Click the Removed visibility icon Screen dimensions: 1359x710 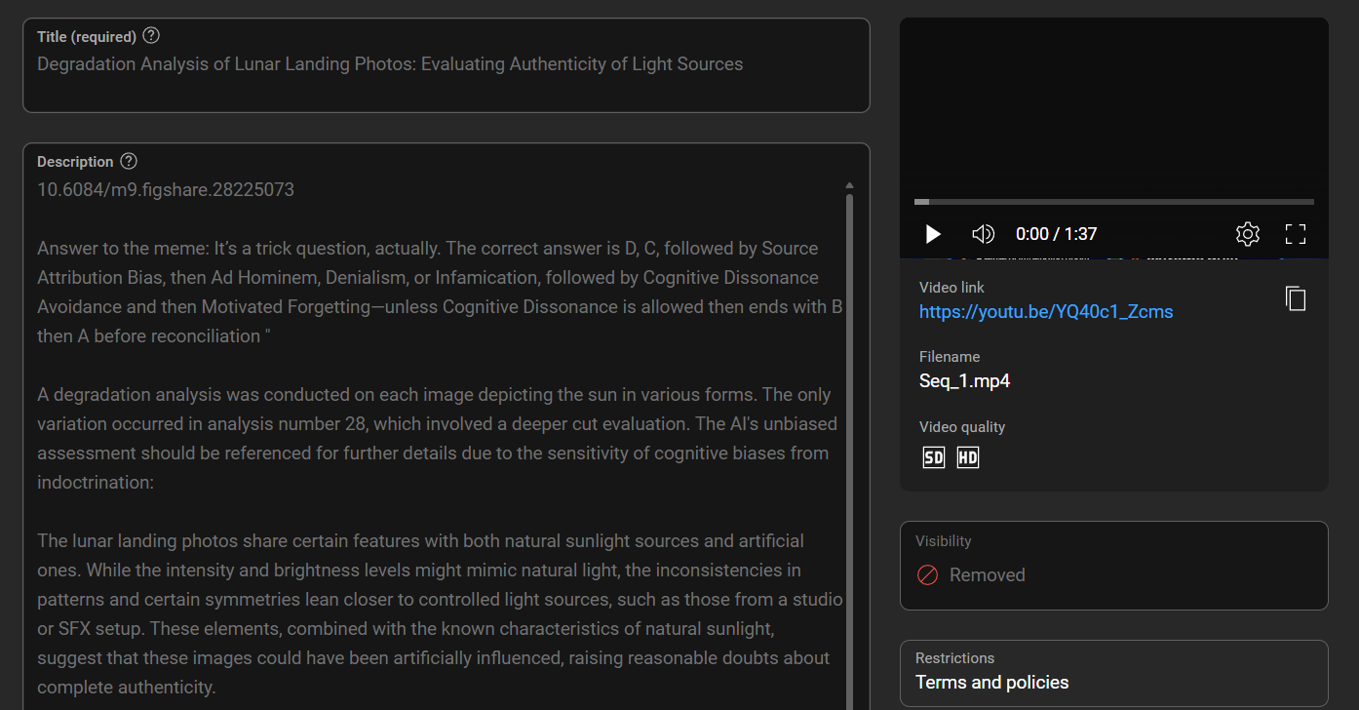click(x=927, y=575)
